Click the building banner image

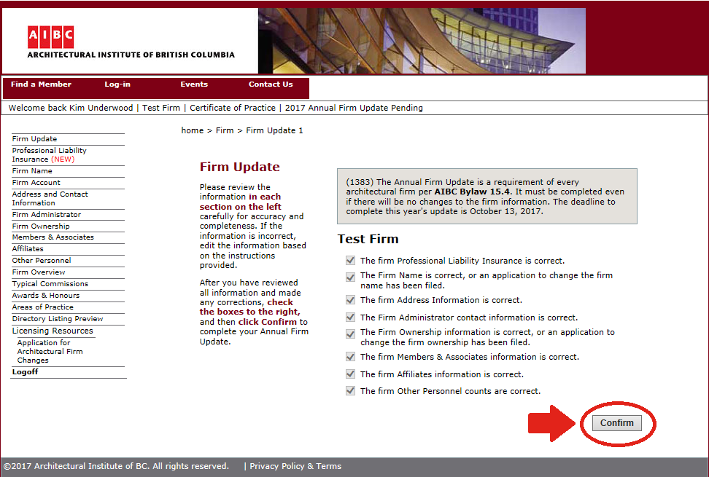pyautogui.click(x=422, y=41)
